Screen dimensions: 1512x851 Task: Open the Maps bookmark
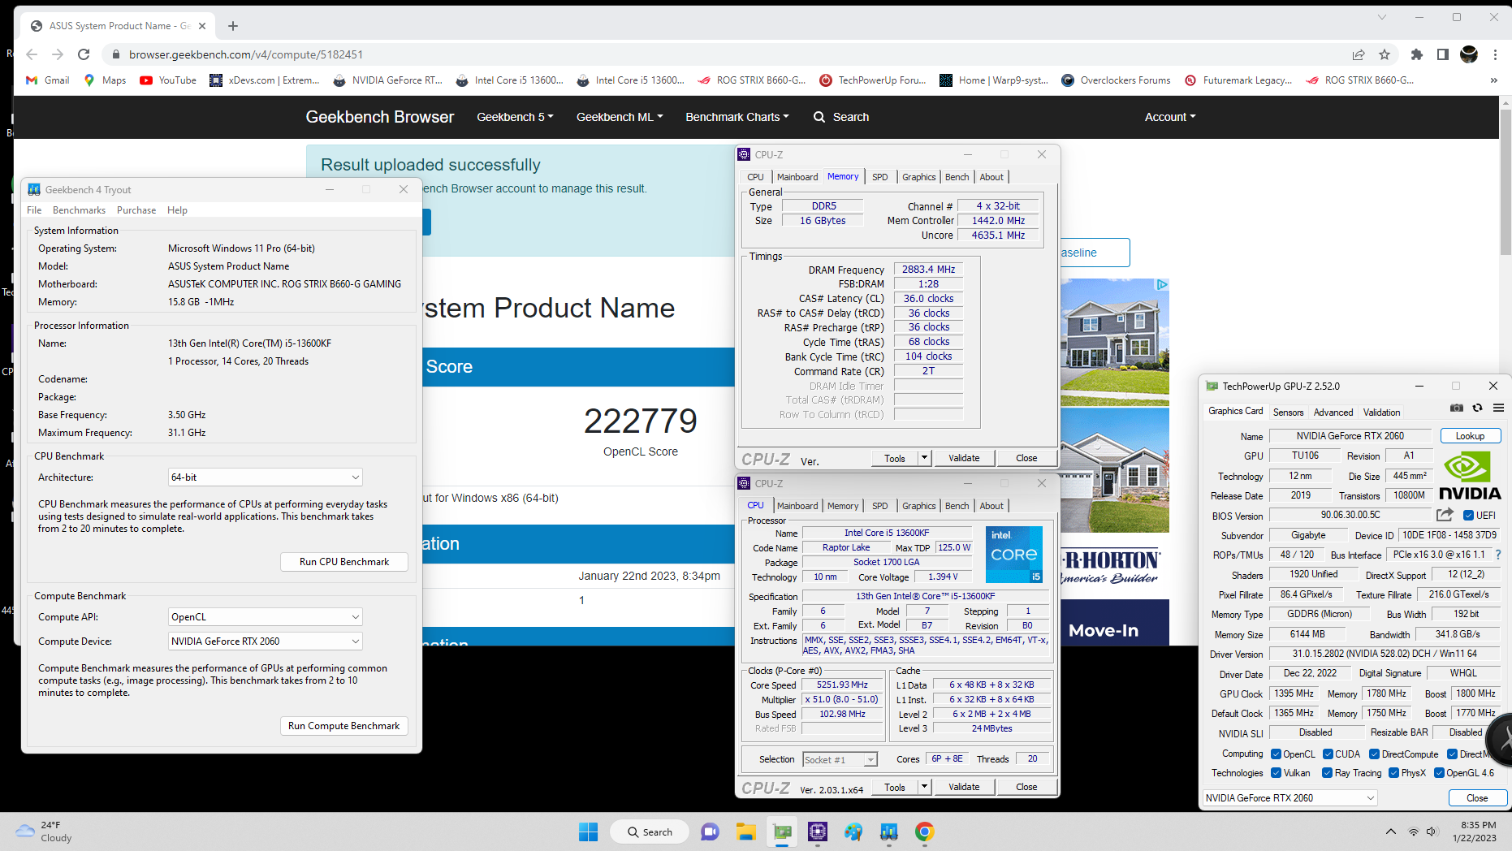[x=105, y=80]
